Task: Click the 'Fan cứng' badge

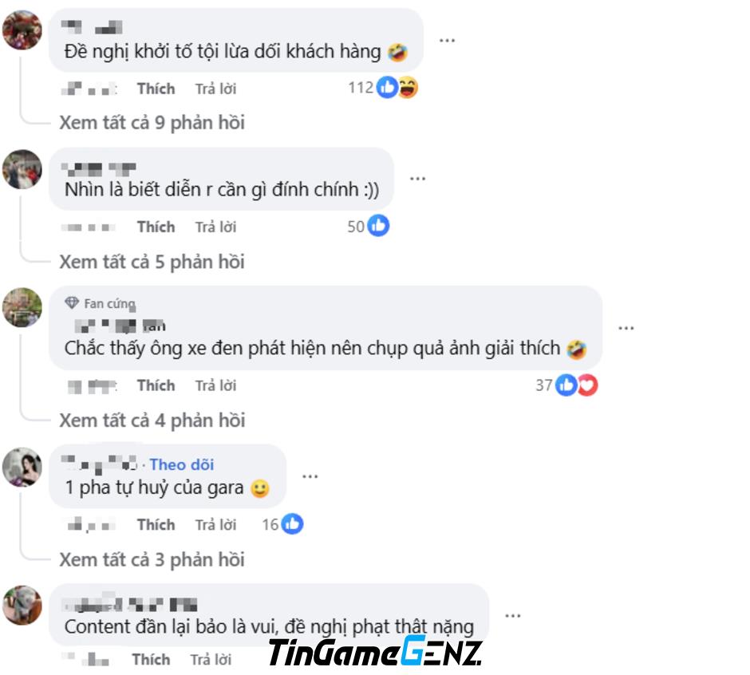Action: click(x=101, y=303)
